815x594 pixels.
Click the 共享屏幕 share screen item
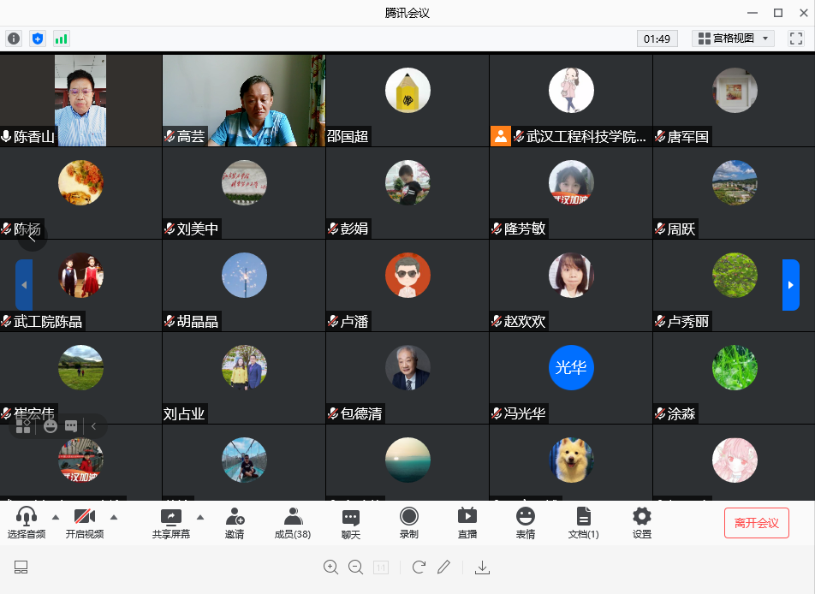pyautogui.click(x=171, y=522)
